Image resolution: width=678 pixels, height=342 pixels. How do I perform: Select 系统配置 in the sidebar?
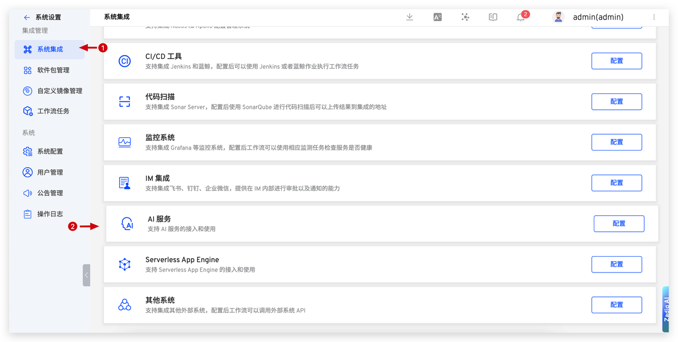pyautogui.click(x=50, y=152)
